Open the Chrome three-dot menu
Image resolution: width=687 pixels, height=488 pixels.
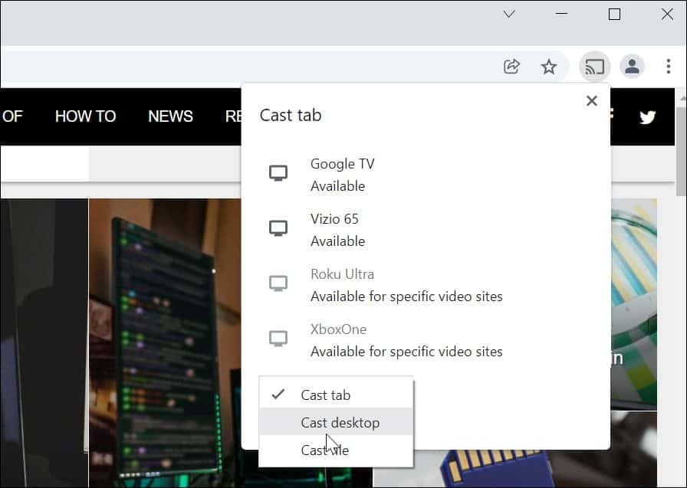668,67
